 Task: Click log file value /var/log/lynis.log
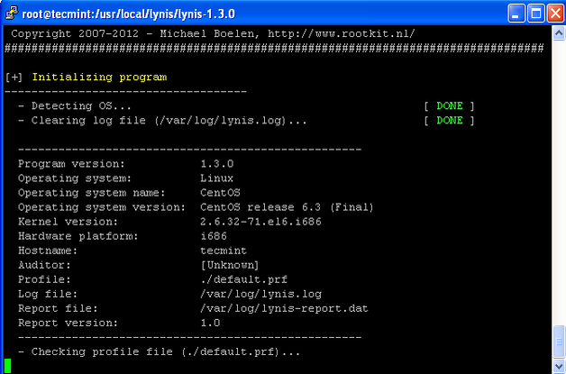pyautogui.click(x=260, y=294)
